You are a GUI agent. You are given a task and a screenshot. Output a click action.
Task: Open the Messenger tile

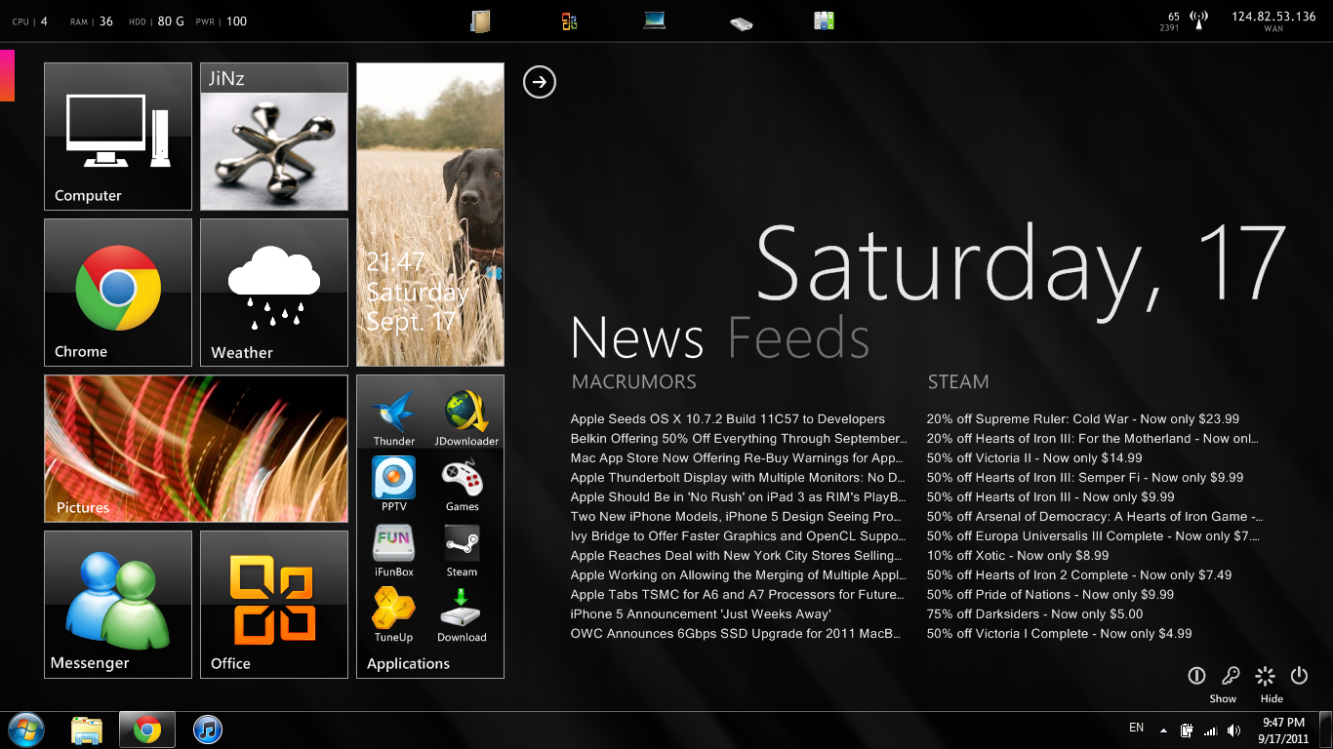118,604
